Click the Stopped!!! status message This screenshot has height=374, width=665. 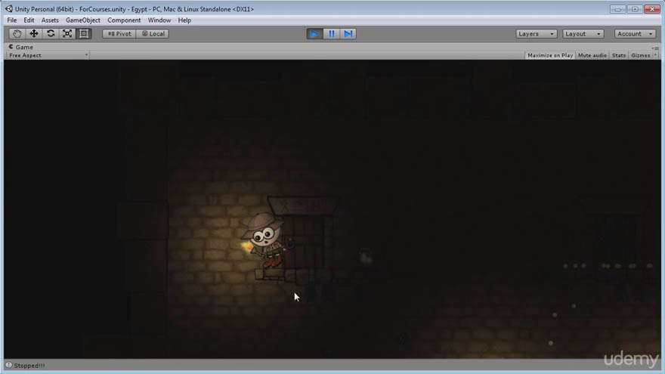pyautogui.click(x=29, y=366)
